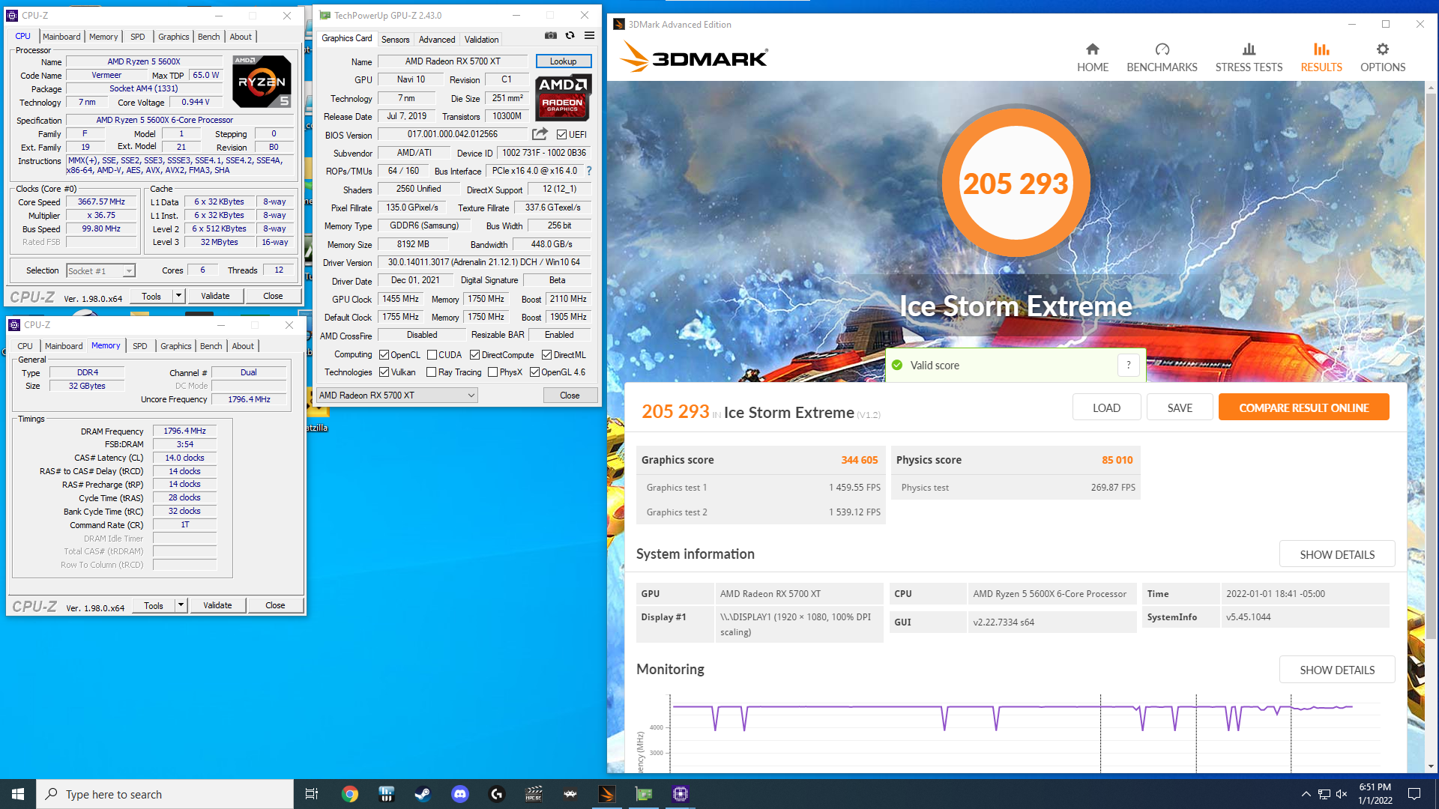This screenshot has height=809, width=1439.
Task: Switch to Mainboard tab in top CPU-Z window
Action: pos(61,37)
